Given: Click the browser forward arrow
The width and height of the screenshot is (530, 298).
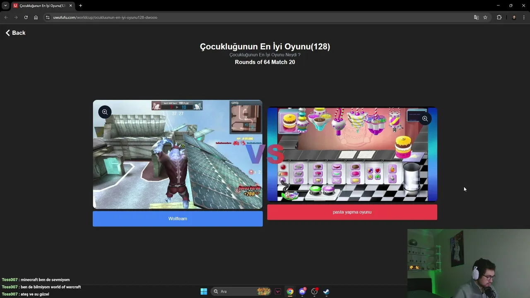Looking at the screenshot, I should pyautogui.click(x=16, y=17).
